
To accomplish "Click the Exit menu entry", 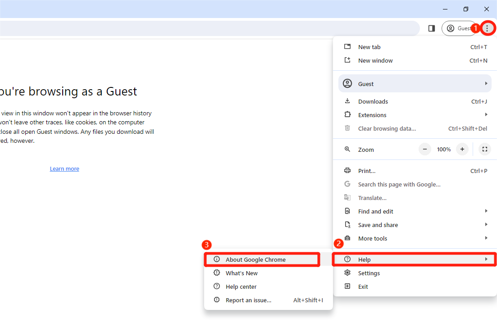I will coord(363,287).
